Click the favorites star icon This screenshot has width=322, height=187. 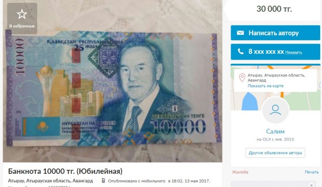pos(22,14)
